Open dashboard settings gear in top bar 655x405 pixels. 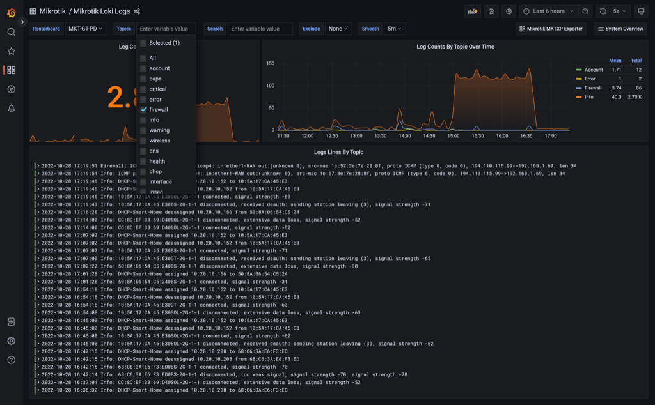tap(509, 11)
